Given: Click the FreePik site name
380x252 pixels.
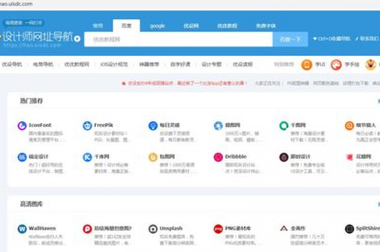Looking at the screenshot, I should pyautogui.click(x=103, y=125).
